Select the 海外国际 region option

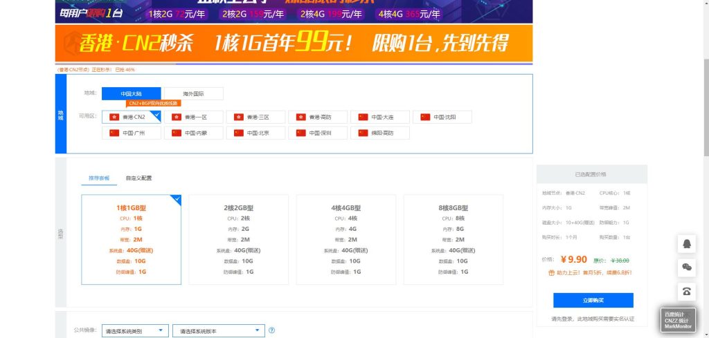click(x=193, y=93)
